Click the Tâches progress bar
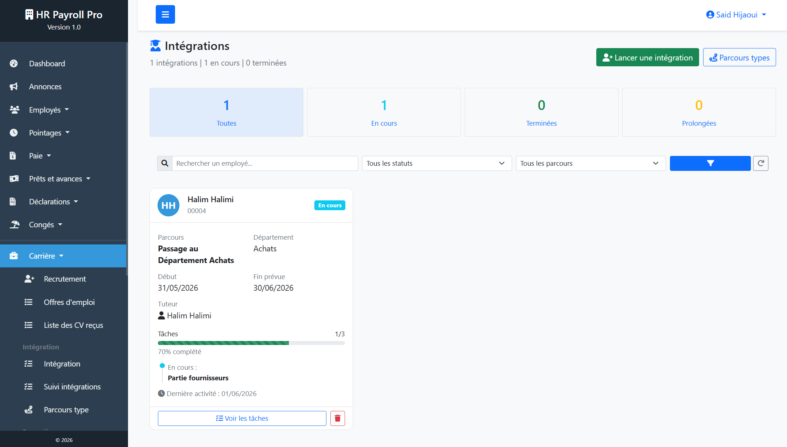 pyautogui.click(x=251, y=343)
